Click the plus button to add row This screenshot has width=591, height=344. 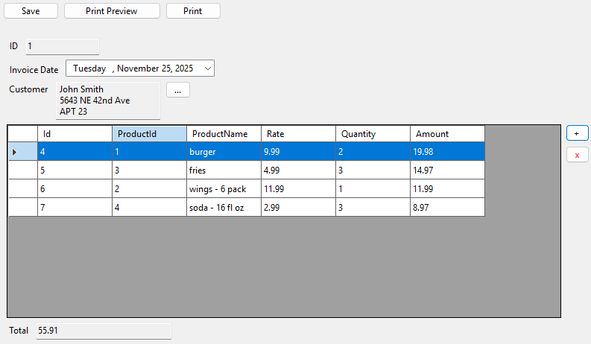(x=577, y=133)
